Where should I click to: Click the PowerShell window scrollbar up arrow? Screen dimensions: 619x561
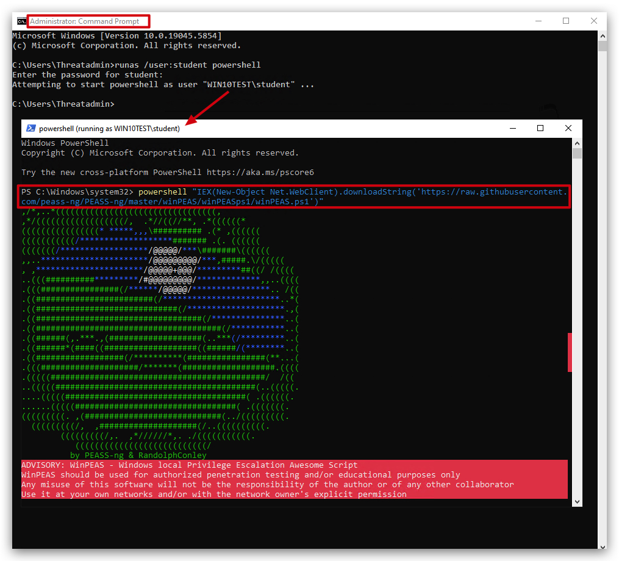coord(577,143)
